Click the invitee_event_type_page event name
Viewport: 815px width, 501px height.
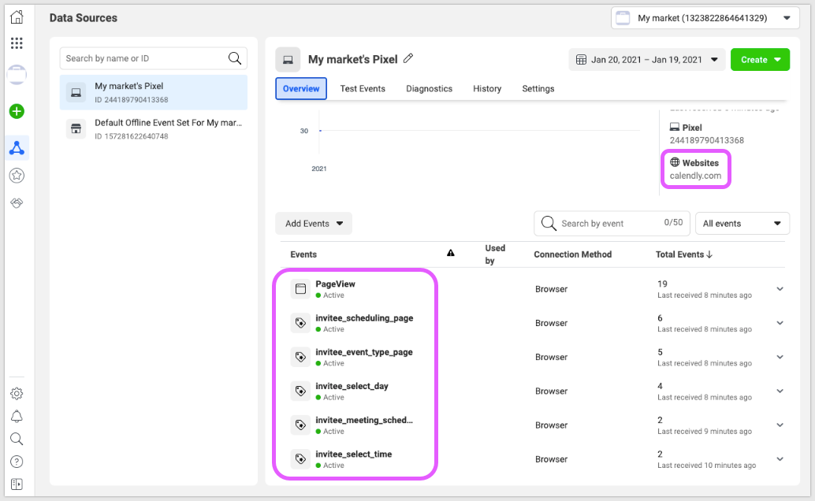tap(364, 352)
